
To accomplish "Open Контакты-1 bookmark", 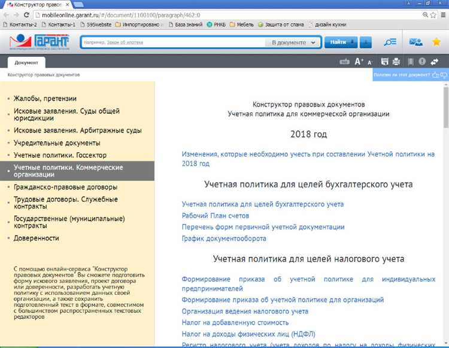I will click(x=59, y=25).
